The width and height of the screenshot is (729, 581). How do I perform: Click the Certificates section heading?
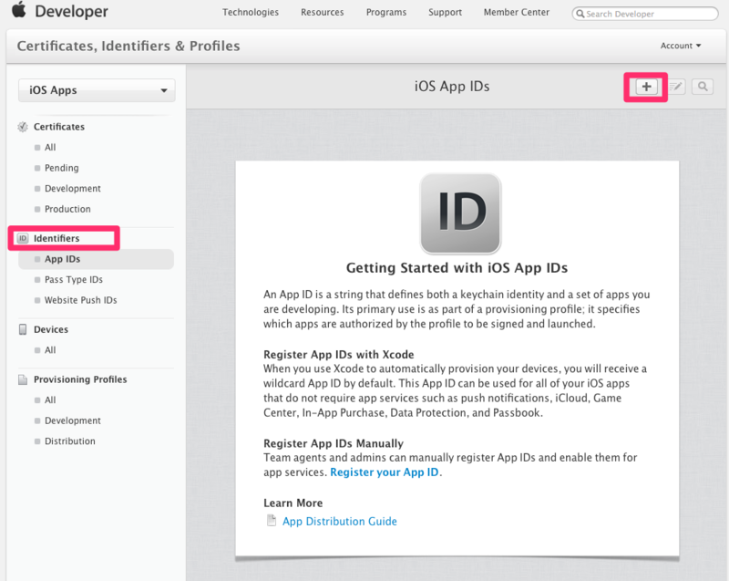pyautogui.click(x=59, y=127)
